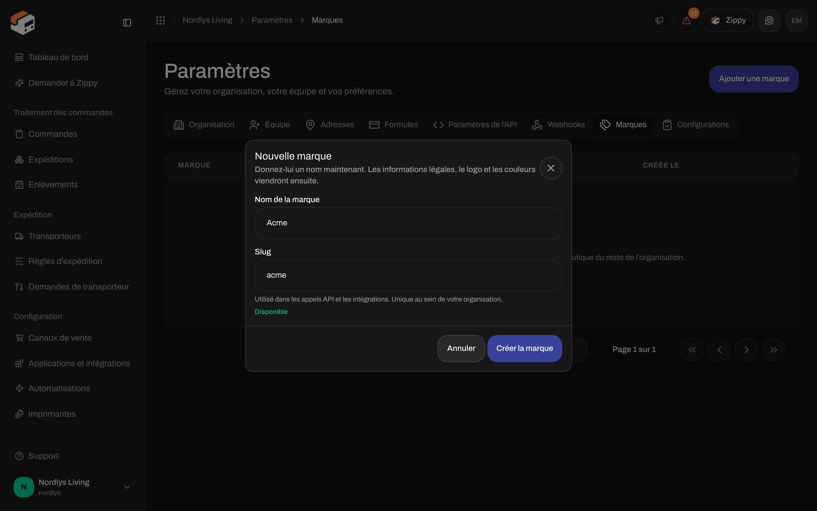The image size is (817, 511).
Task: Open Commandes in the sidebar
Action: point(73,134)
